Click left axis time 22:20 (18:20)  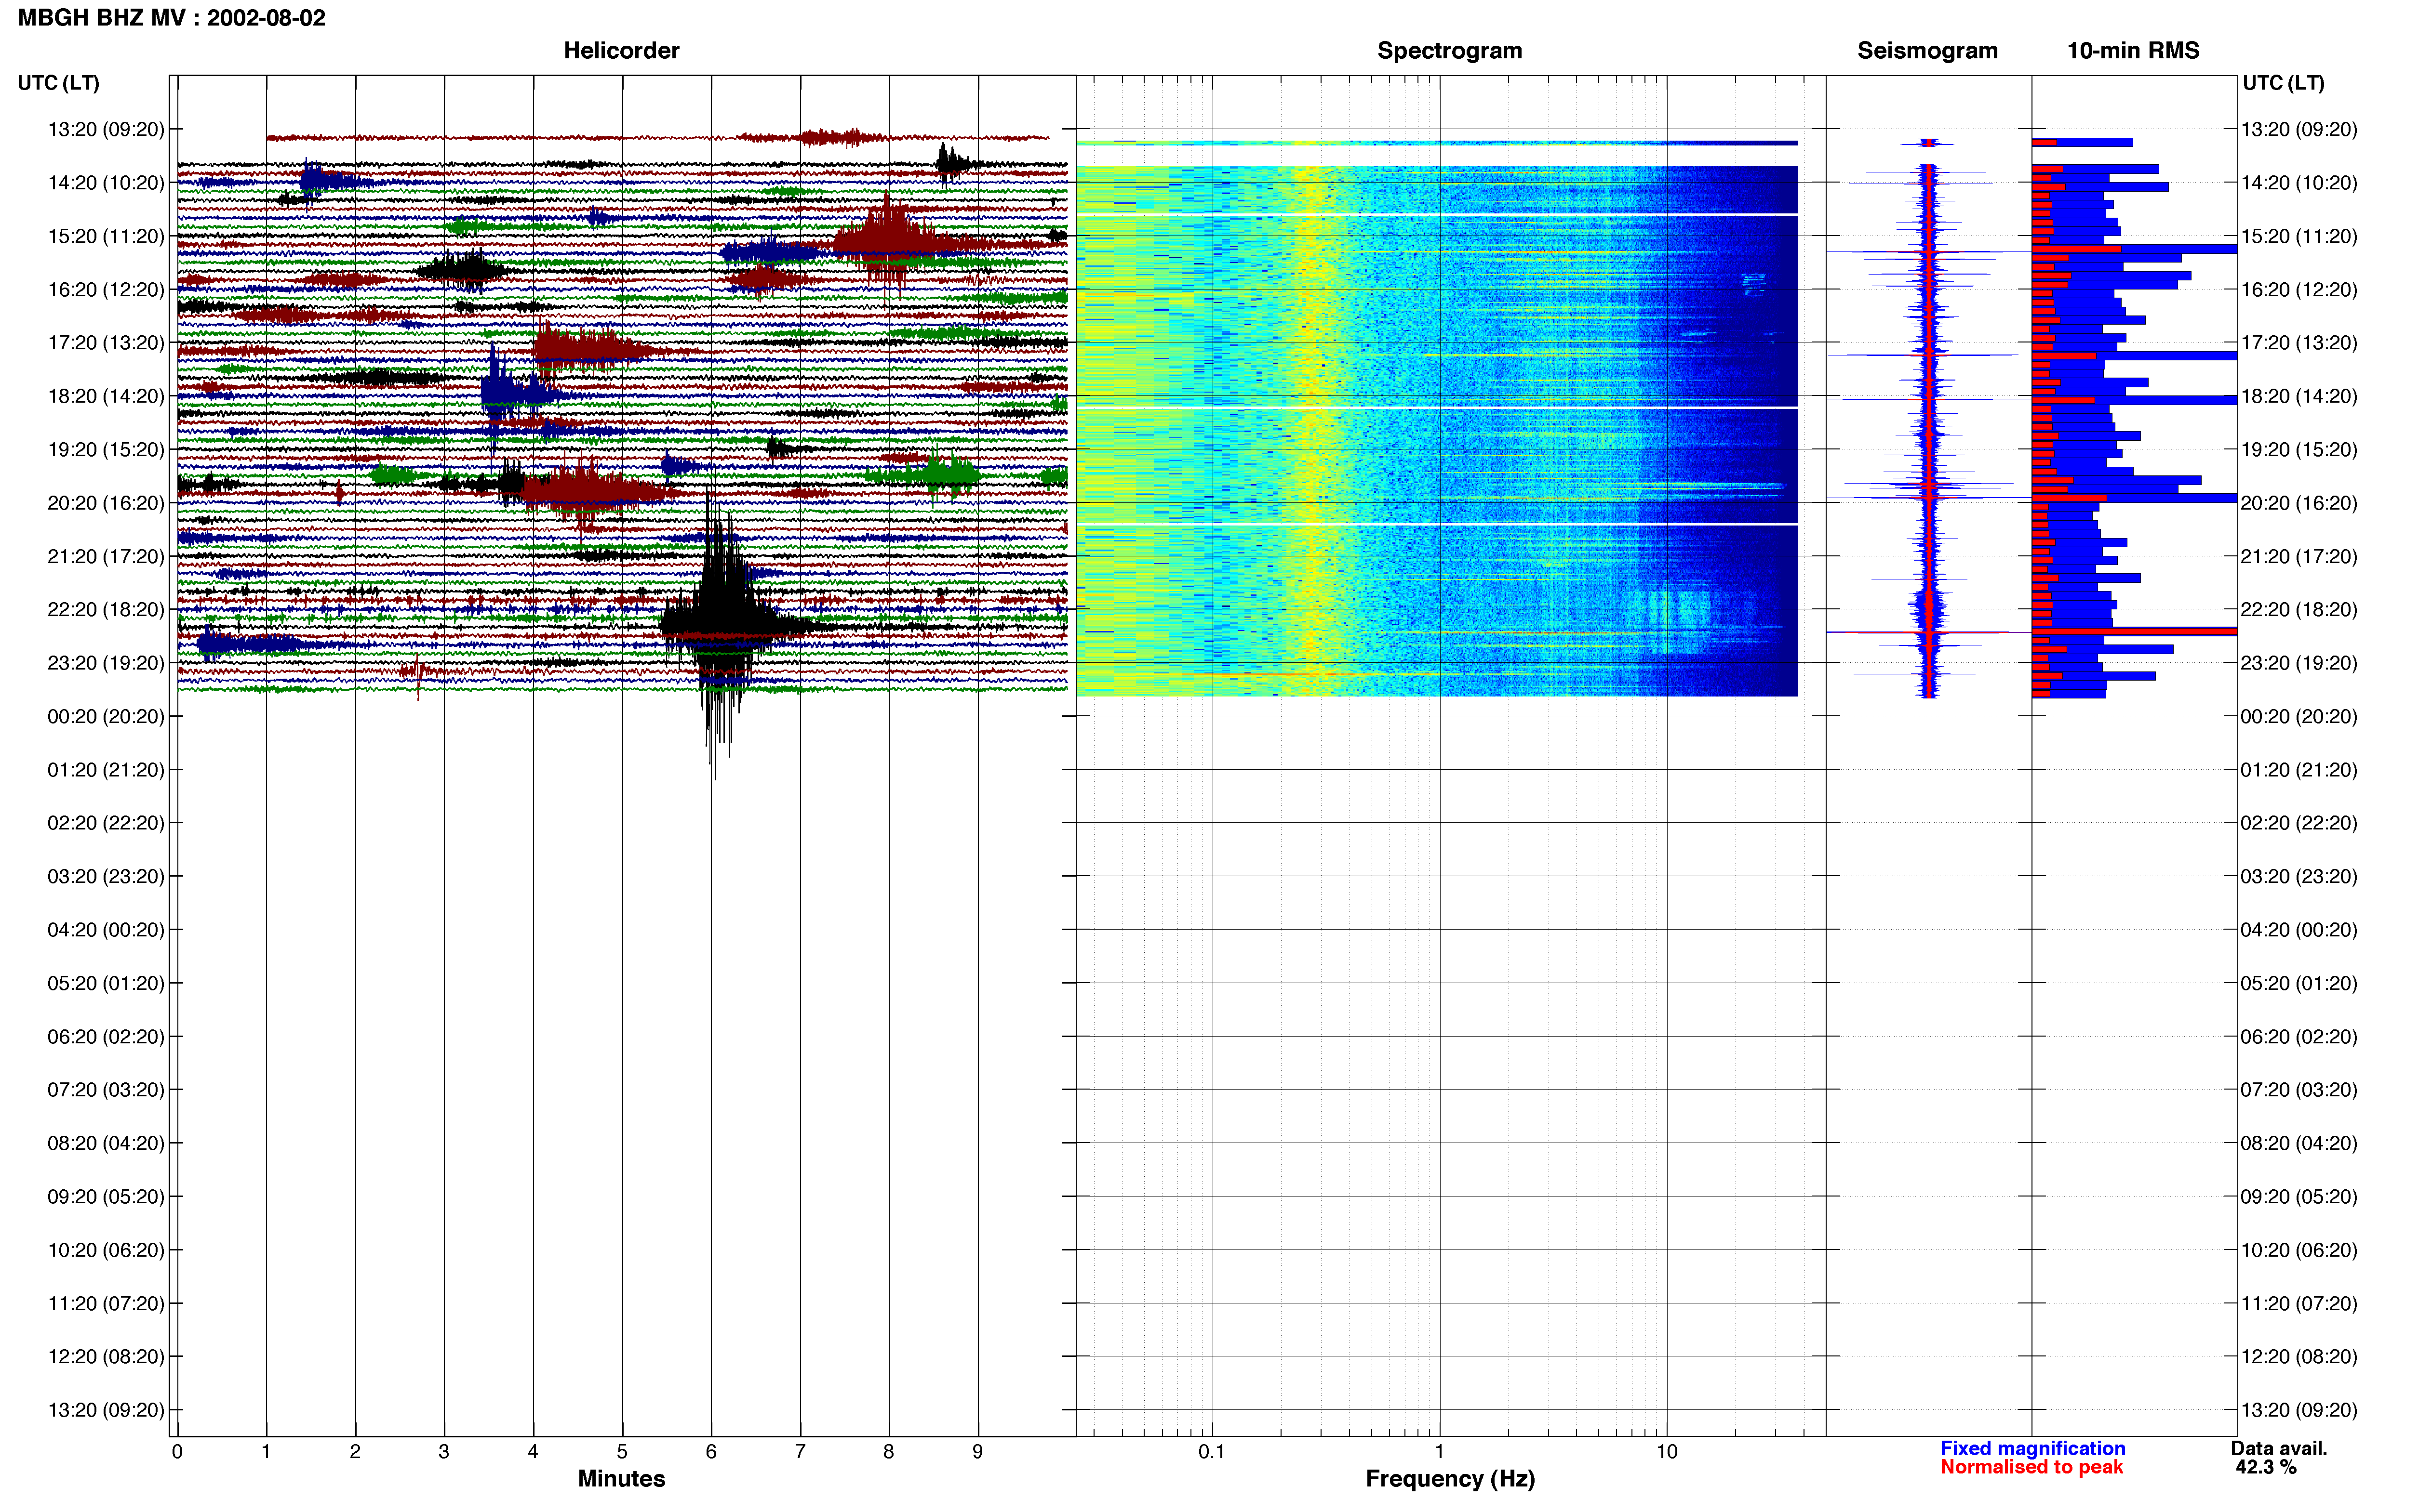pos(106,610)
